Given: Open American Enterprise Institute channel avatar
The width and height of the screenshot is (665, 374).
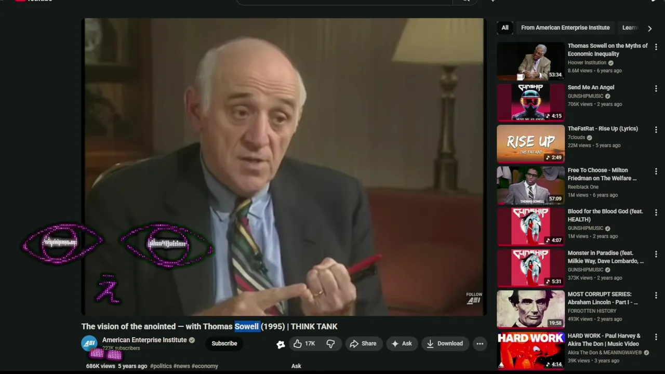Looking at the screenshot, I should pos(89,343).
